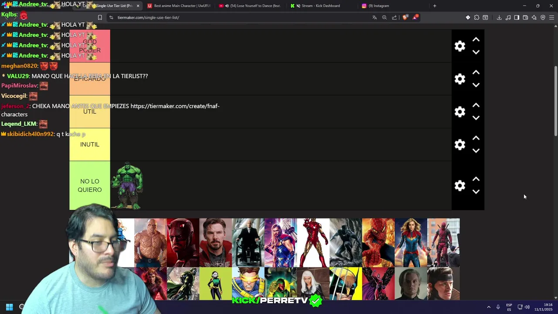Open Brave Shields lion icon

(405, 17)
